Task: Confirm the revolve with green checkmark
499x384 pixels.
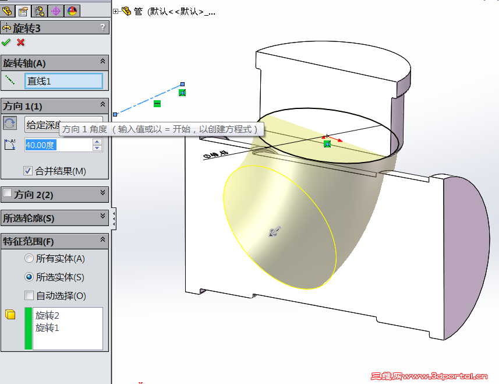Action: coord(6,43)
